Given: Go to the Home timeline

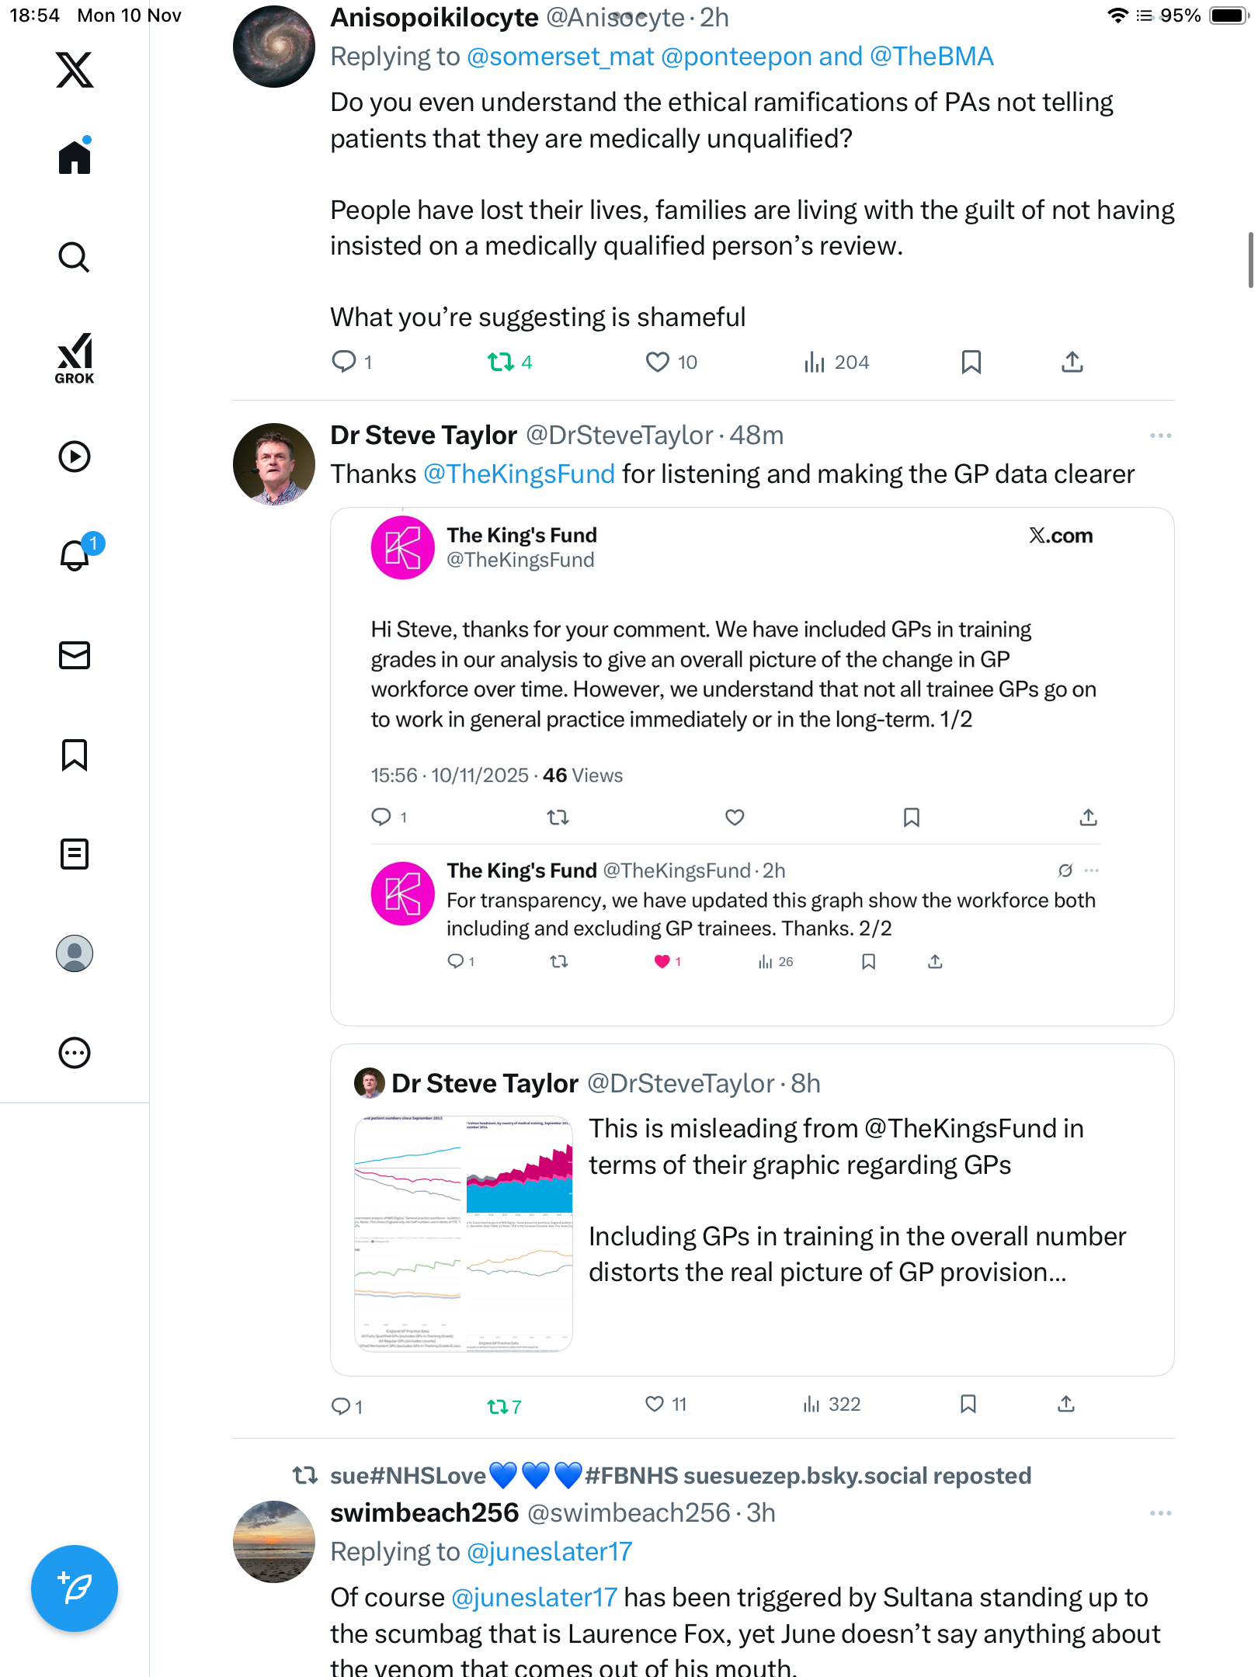Looking at the screenshot, I should click(x=75, y=158).
